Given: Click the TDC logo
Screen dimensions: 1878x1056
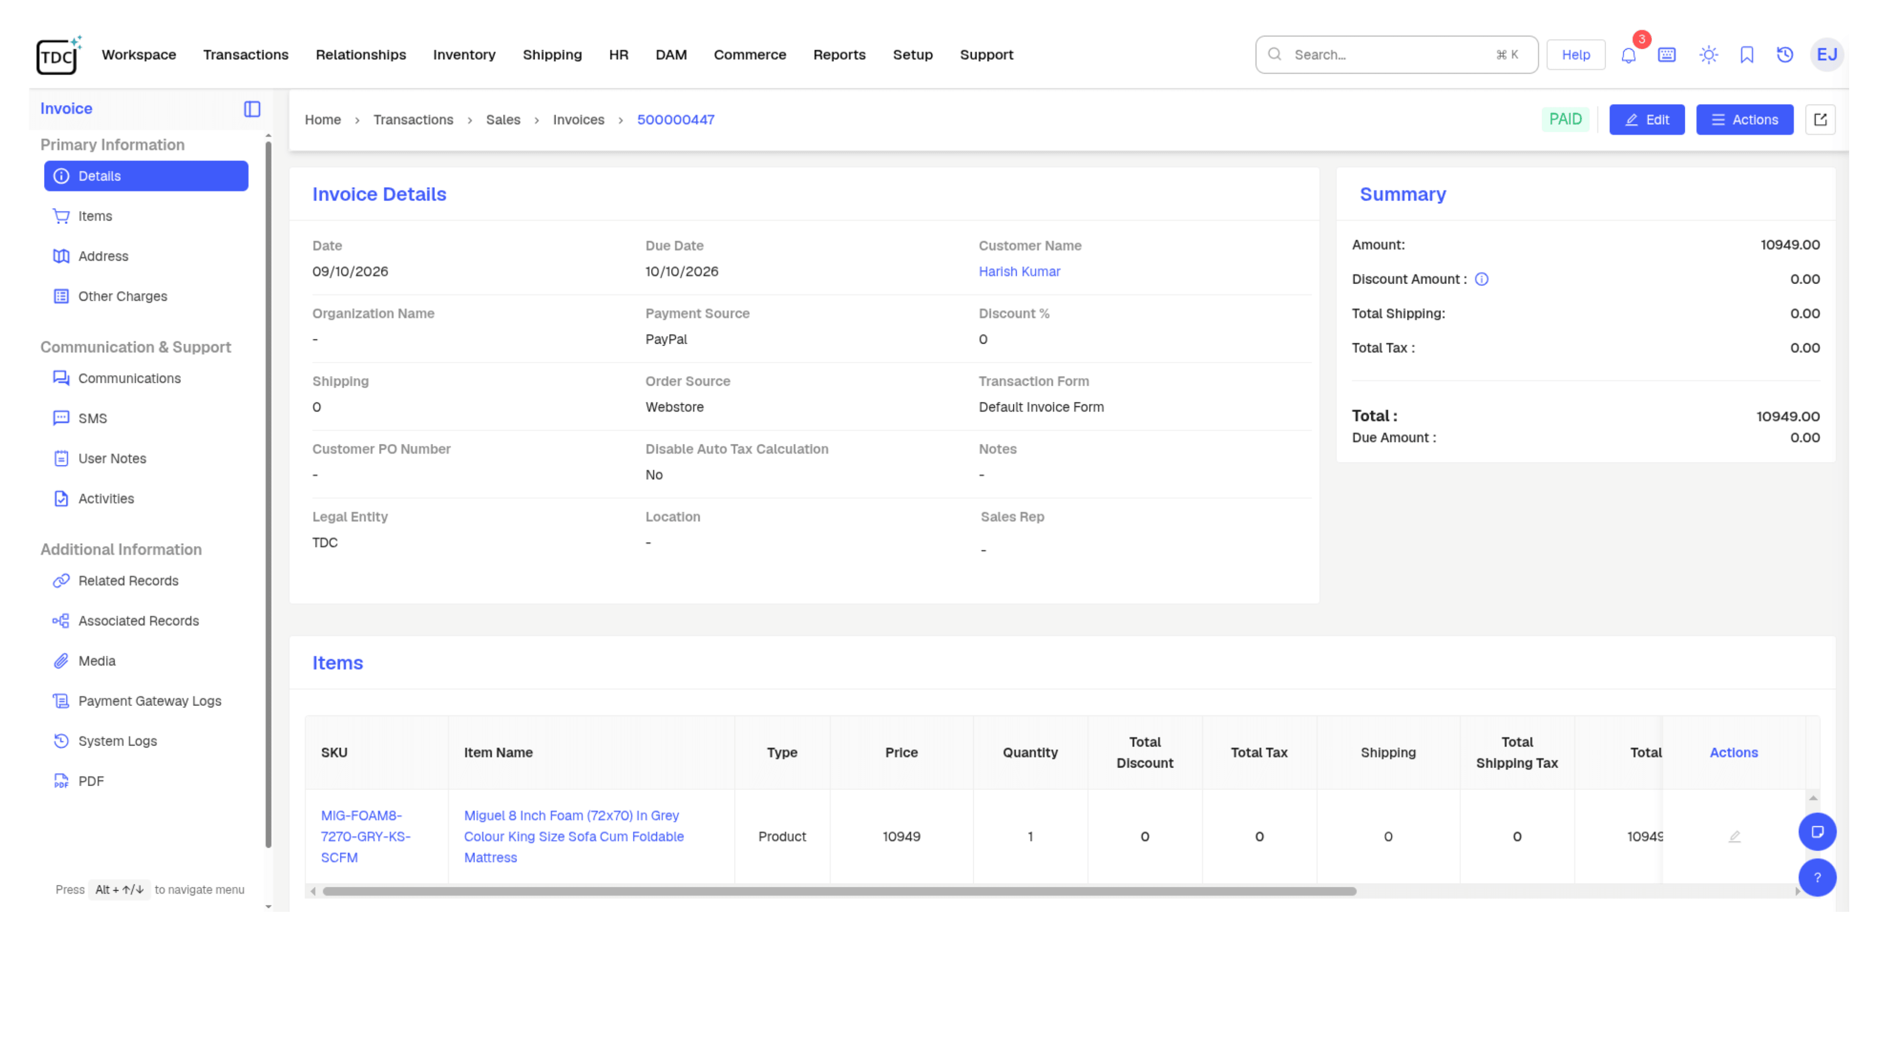Looking at the screenshot, I should (58, 55).
